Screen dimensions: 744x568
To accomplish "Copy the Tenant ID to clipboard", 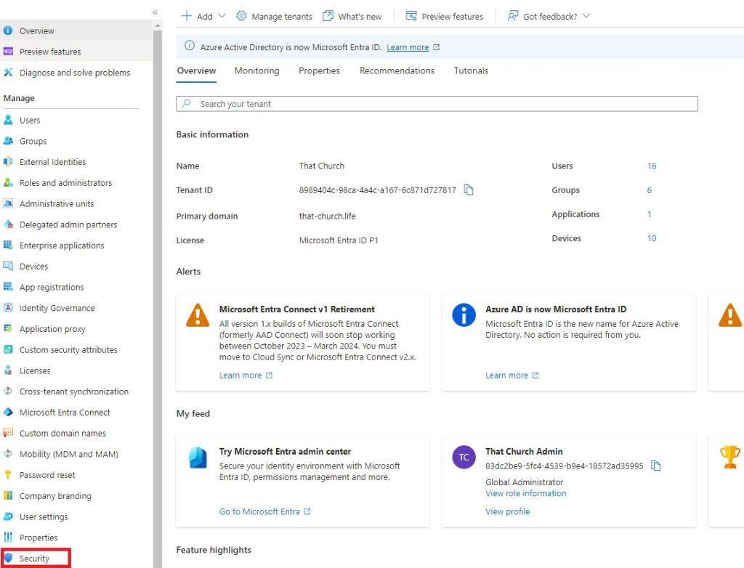I will click(469, 190).
